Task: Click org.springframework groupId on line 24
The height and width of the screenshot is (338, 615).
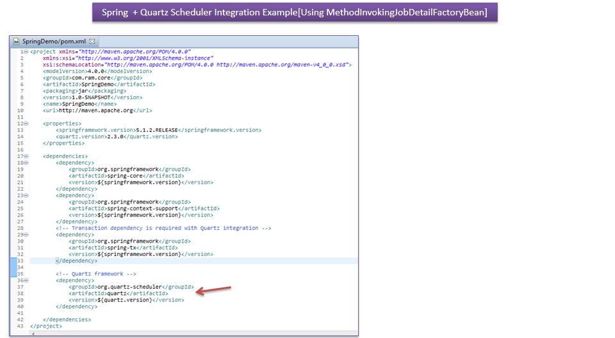Action: [x=128, y=202]
